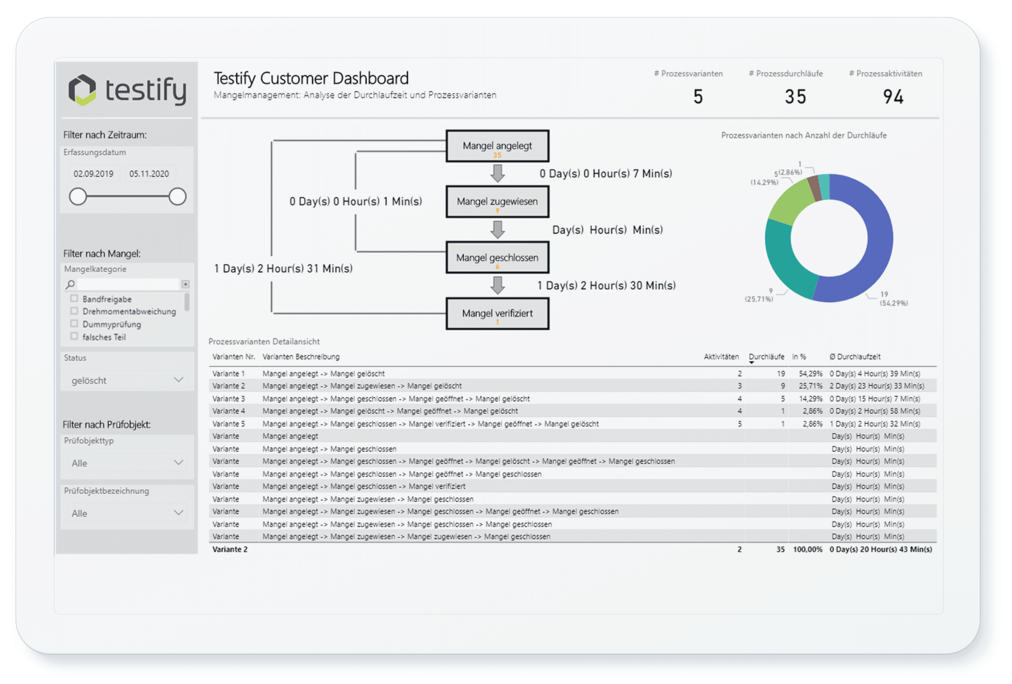Click the testify logo
Viewport: 1012px width, 684px height.
(x=127, y=90)
